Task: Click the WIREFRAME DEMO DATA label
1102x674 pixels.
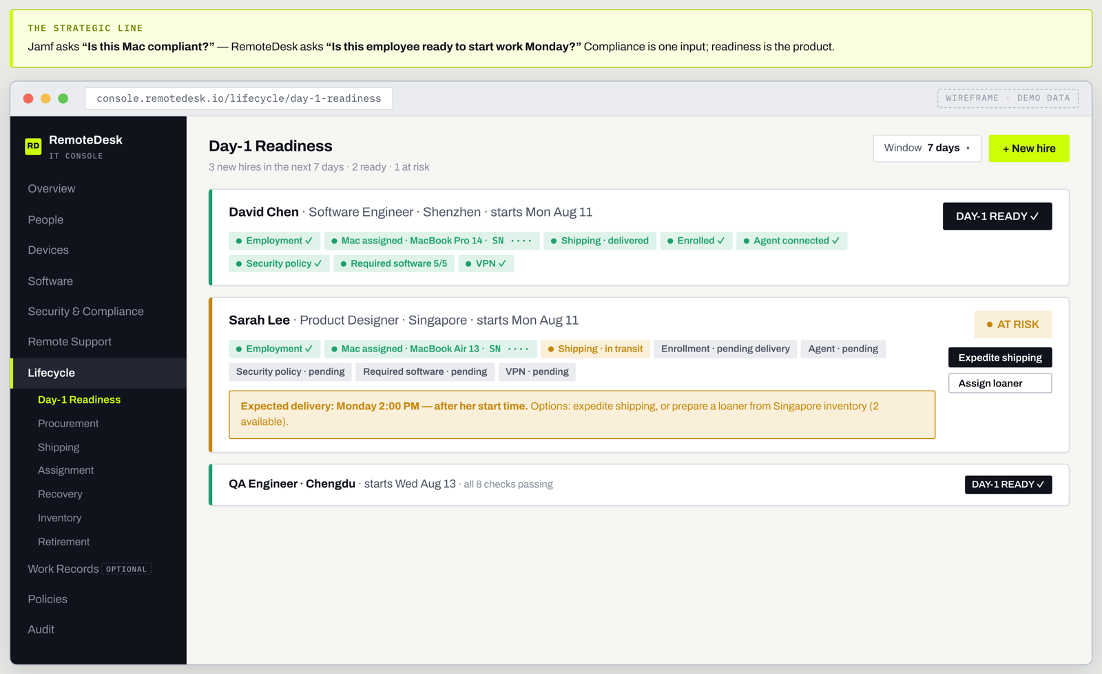Action: (x=1008, y=98)
